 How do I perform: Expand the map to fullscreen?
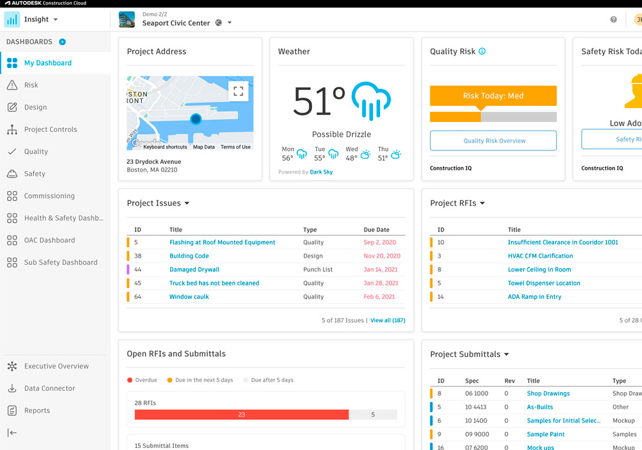(238, 91)
